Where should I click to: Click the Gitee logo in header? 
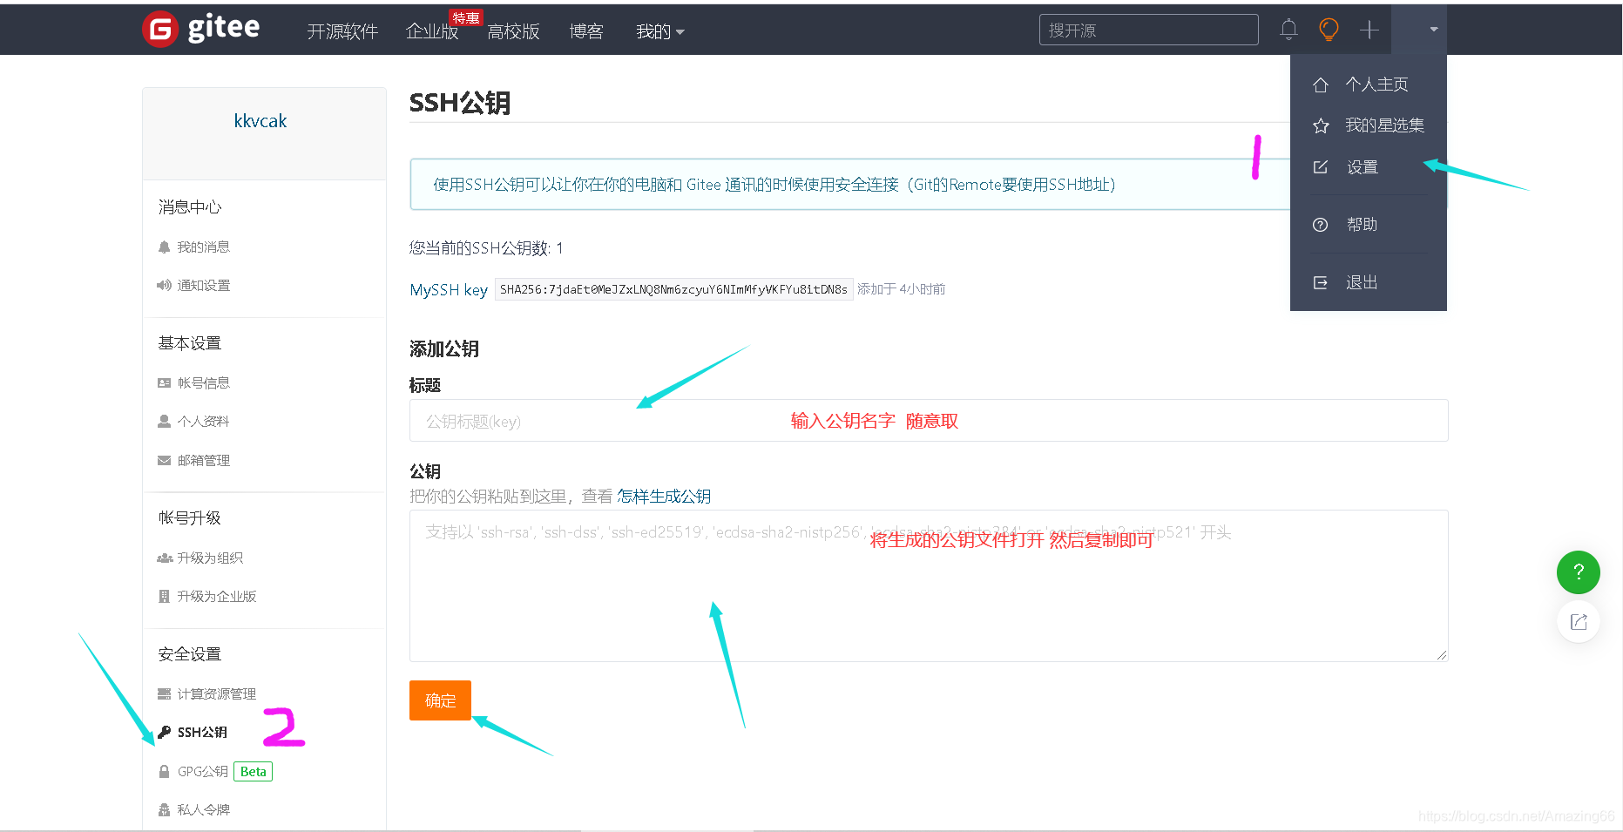point(201,30)
